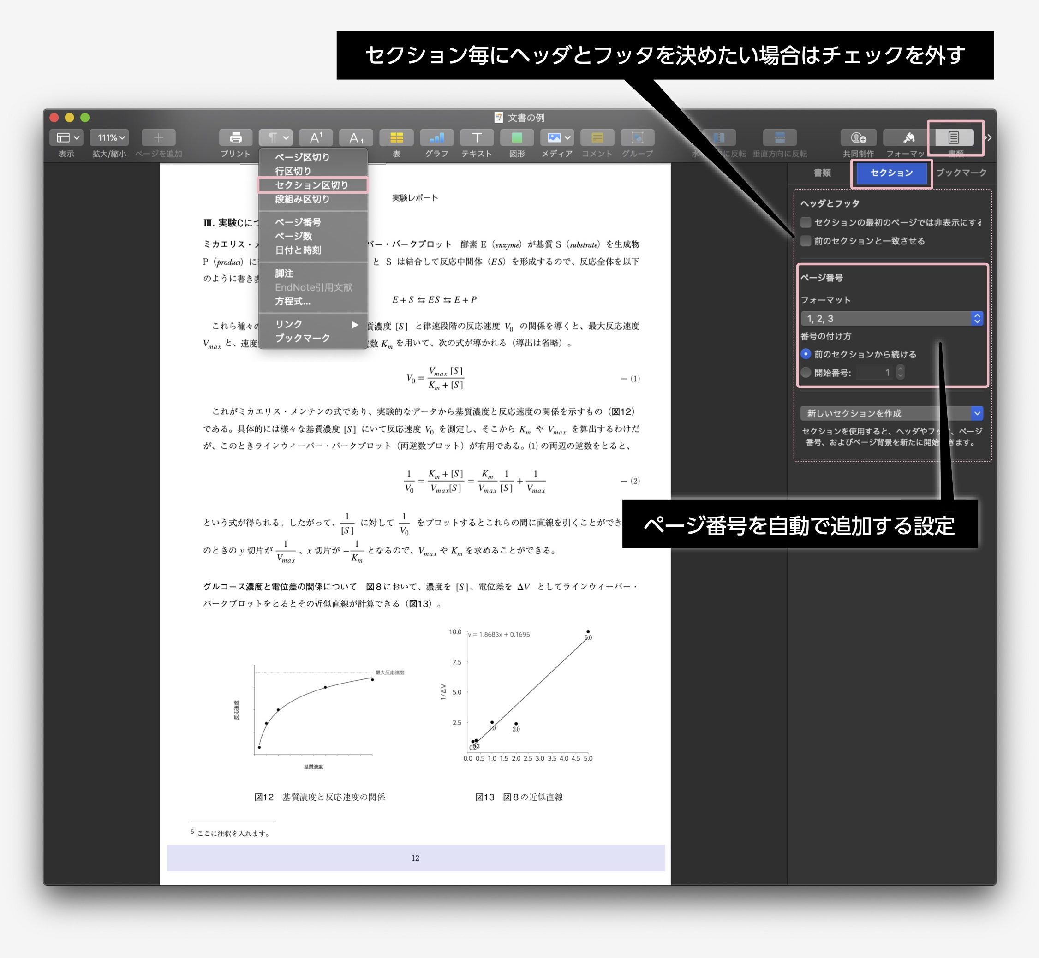The width and height of the screenshot is (1039, 958).
Task: Insert a chart with the グラフ icon
Action: click(436, 137)
